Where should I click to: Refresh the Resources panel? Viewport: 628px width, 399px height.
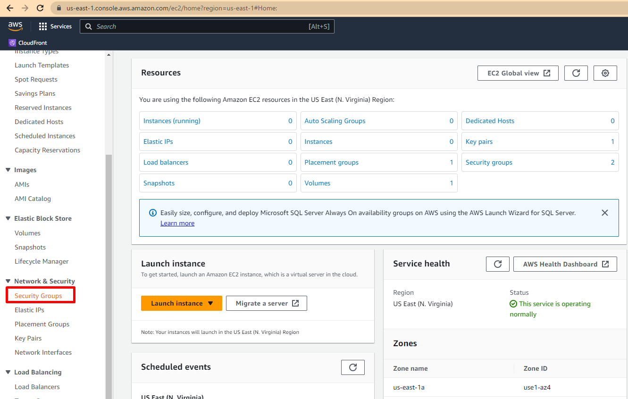[x=576, y=73]
